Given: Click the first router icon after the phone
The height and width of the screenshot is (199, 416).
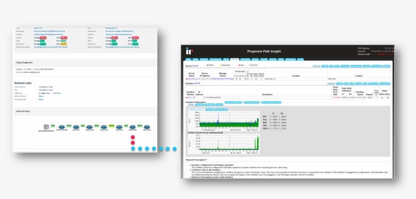Looking at the screenshot, I should click(62, 127).
